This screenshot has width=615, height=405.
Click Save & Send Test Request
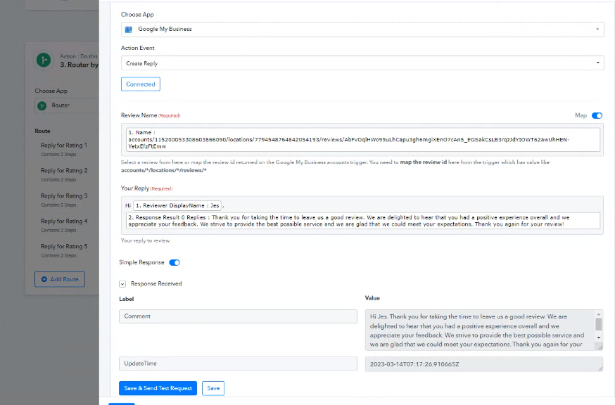pos(158,388)
